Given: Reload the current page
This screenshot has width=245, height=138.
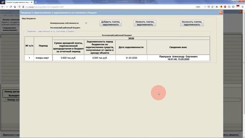Looking at the screenshot, I should 11,7.
